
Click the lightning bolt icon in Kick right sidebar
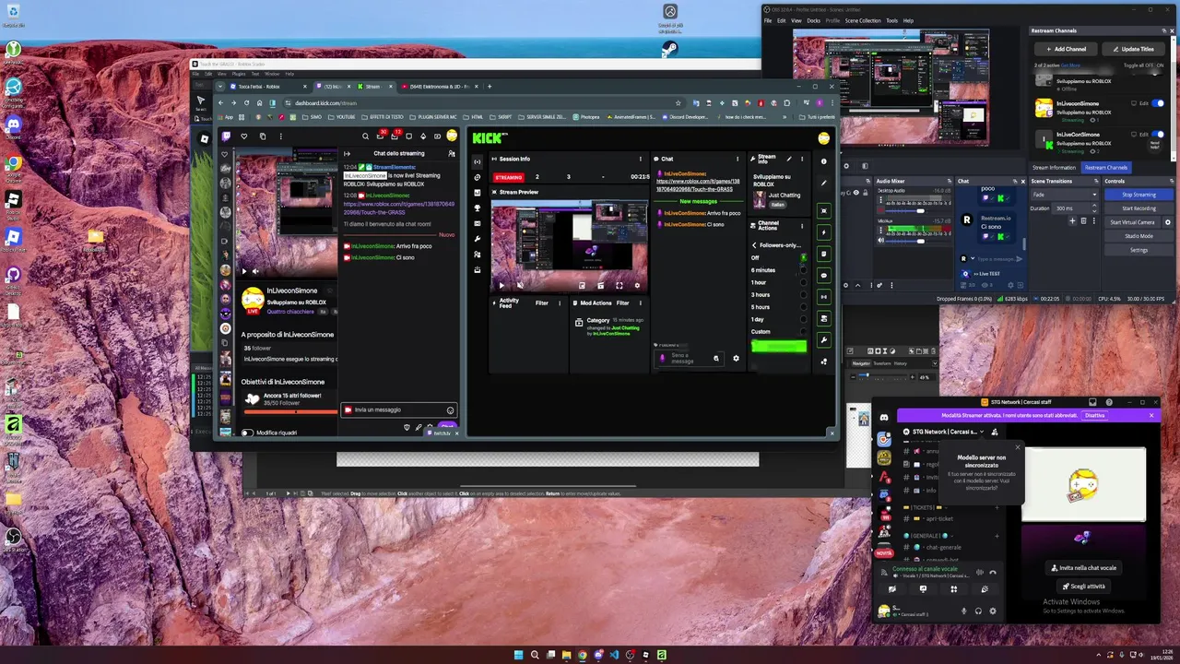[824, 232]
